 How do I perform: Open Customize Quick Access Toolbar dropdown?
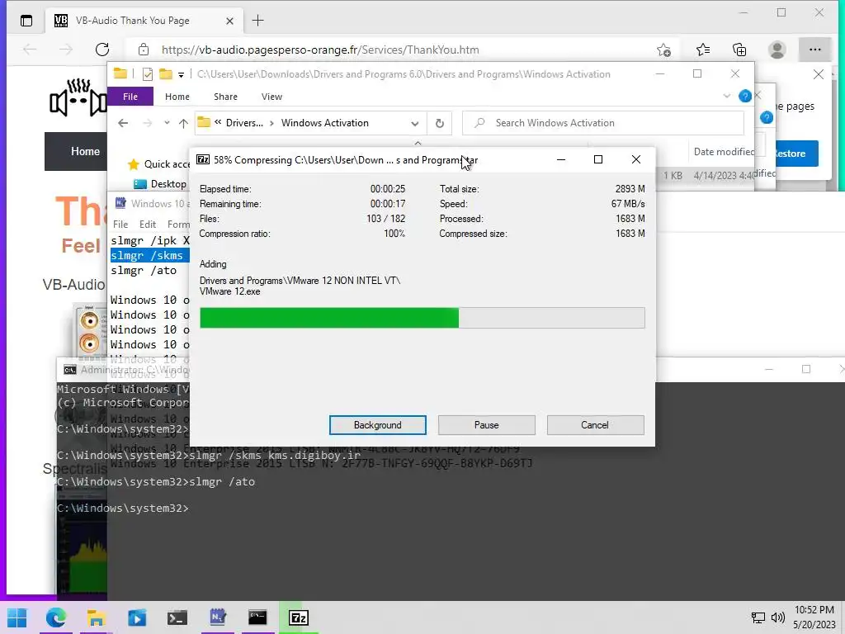click(181, 74)
